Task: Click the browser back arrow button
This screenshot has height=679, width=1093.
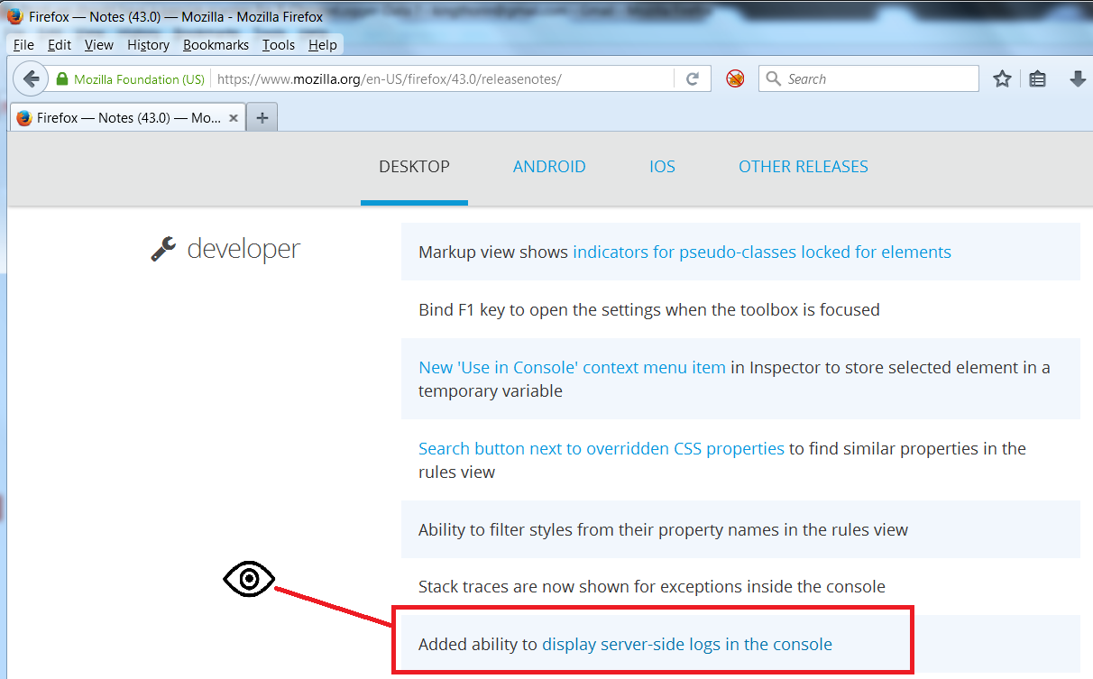Action: [x=32, y=78]
